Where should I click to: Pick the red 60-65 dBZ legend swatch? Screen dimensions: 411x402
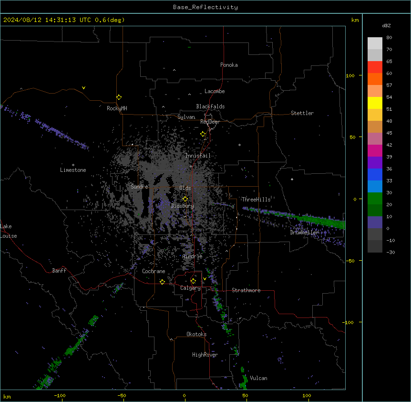(x=375, y=67)
